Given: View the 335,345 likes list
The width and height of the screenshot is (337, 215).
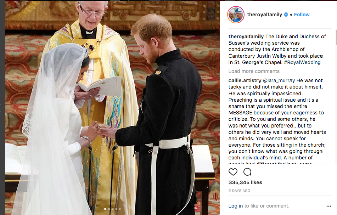Looking at the screenshot, I should [245, 182].
